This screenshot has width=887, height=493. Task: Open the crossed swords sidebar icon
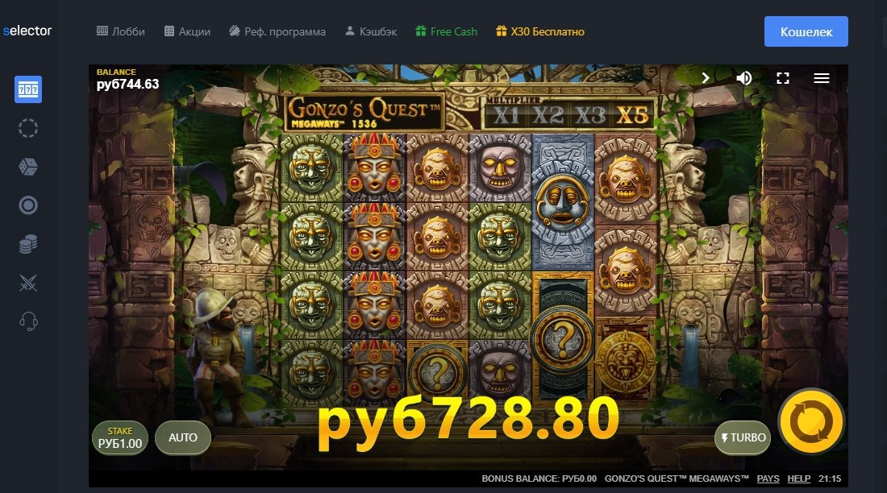(x=27, y=283)
